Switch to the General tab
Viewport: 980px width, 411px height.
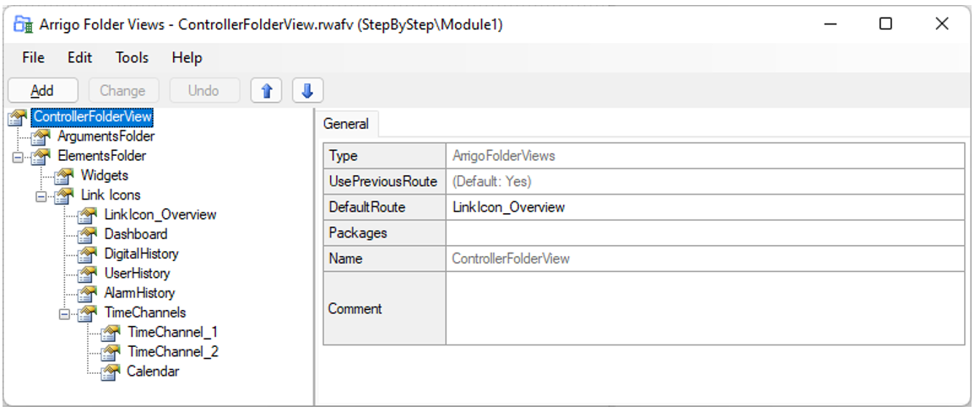345,124
